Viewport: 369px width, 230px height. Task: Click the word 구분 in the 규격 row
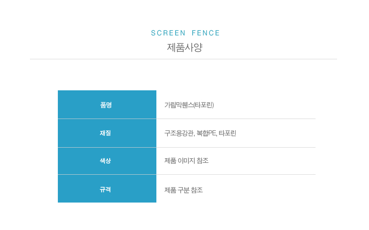click(184, 190)
